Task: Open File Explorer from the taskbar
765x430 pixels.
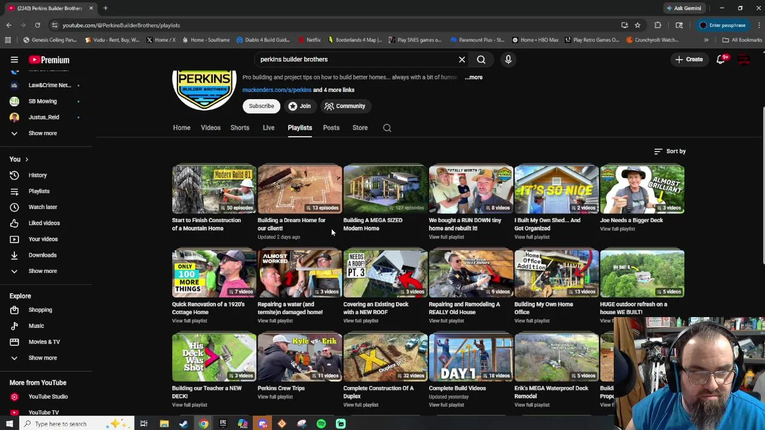Action: (x=164, y=424)
